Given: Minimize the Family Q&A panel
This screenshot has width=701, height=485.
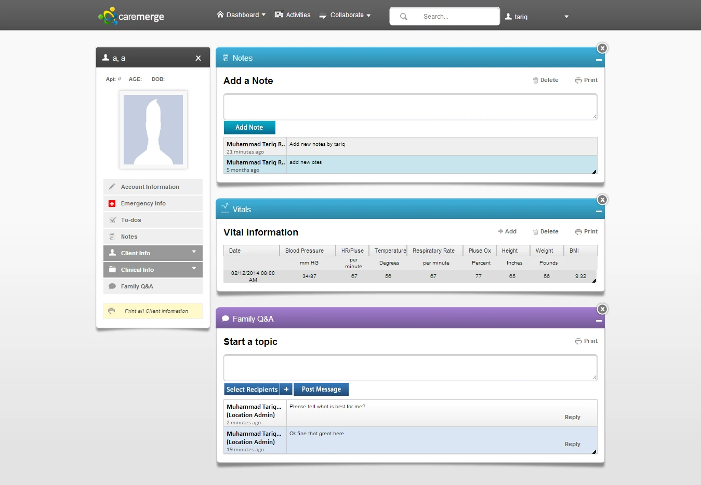Looking at the screenshot, I should tap(599, 321).
